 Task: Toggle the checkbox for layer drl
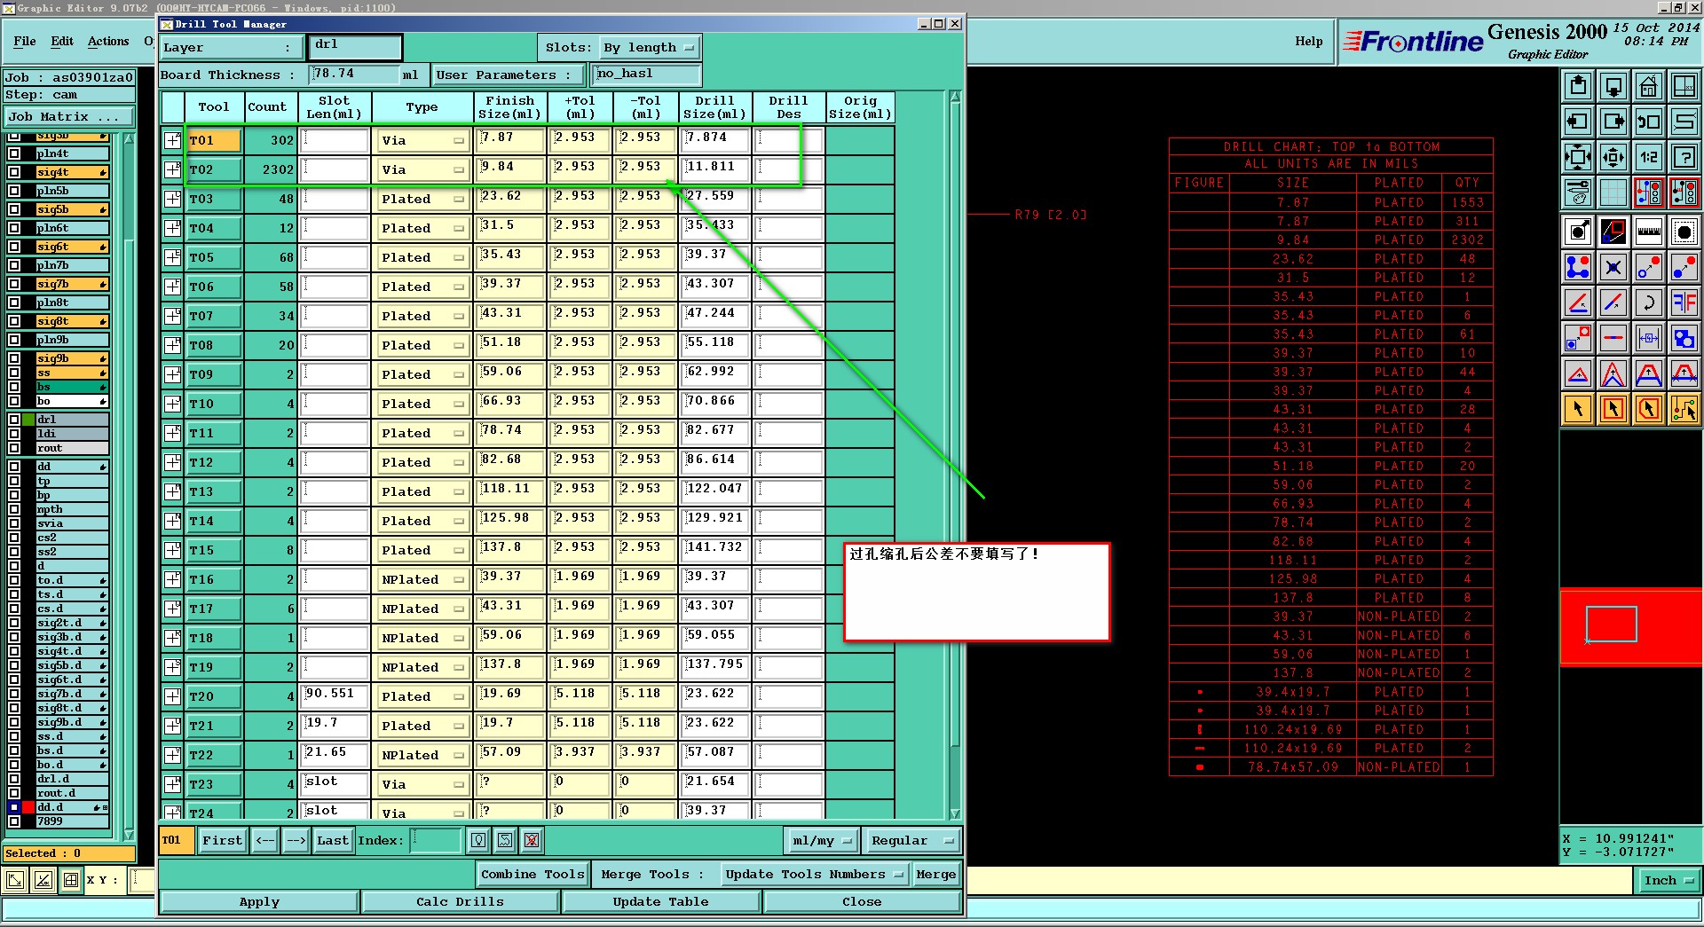coord(14,420)
